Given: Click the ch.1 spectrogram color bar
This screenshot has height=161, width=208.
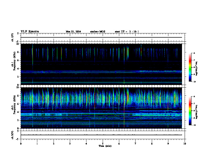Looking at the screenshot, I should click(190, 67).
